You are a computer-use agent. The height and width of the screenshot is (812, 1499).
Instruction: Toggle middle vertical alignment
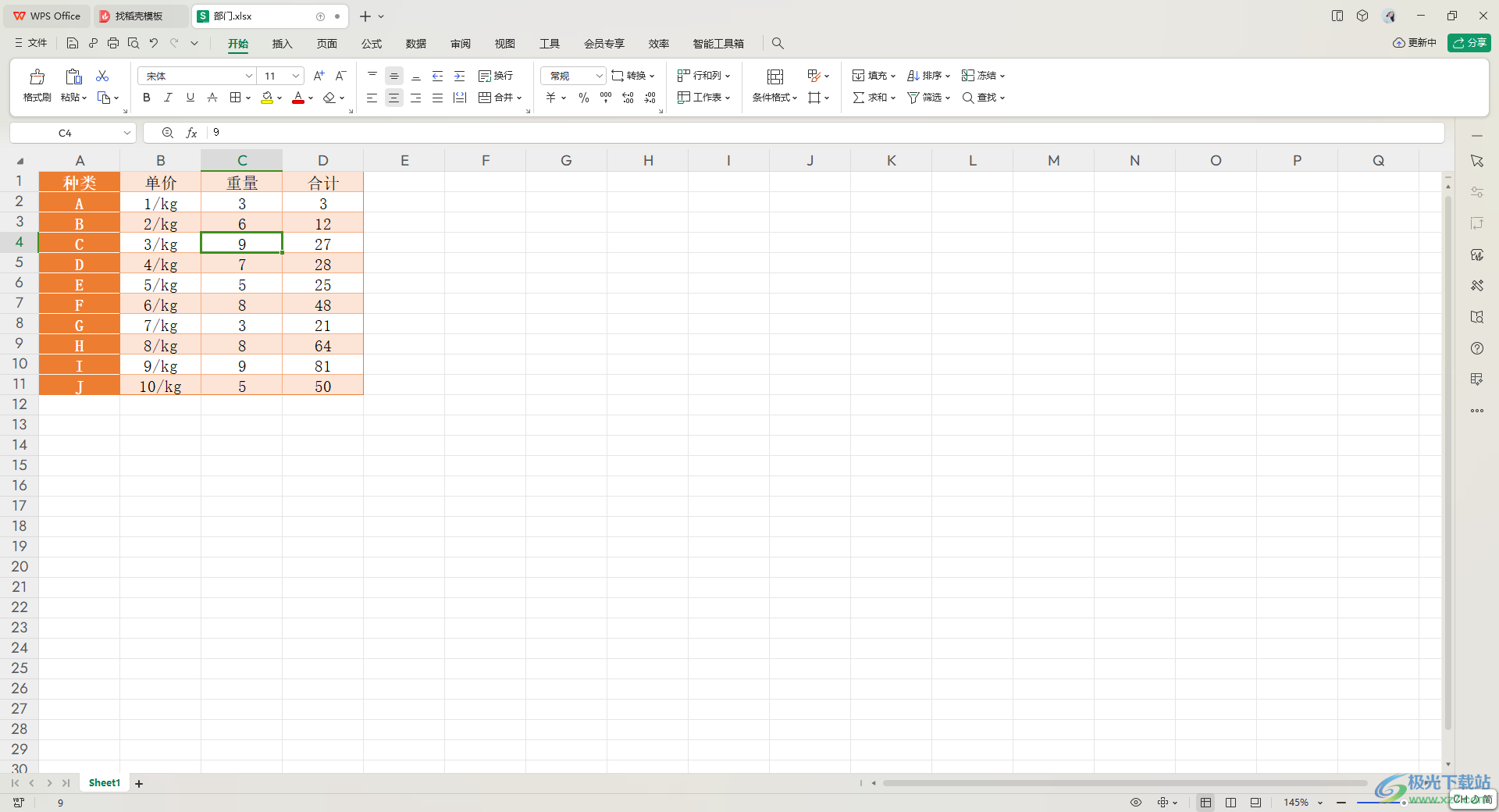[394, 76]
